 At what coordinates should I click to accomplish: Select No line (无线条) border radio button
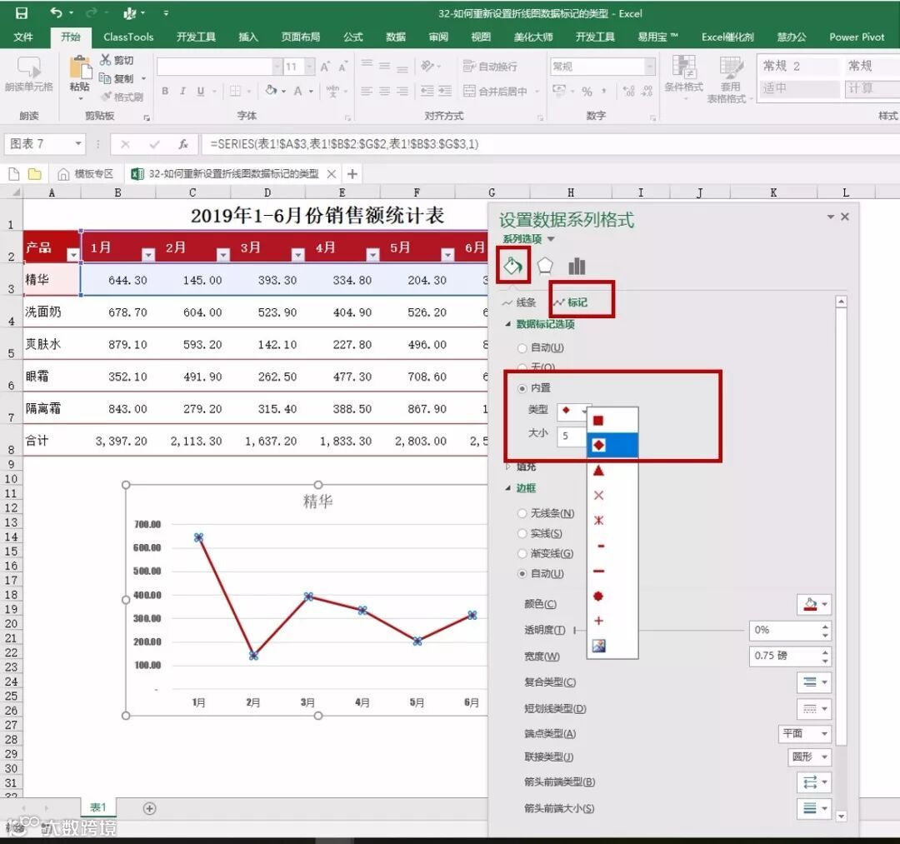(x=522, y=513)
